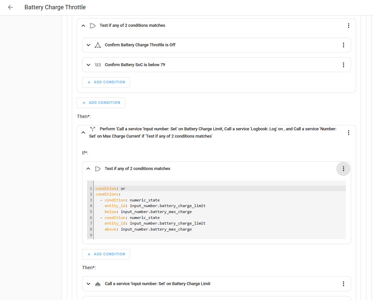Click Add Condition inside the top OR block
The width and height of the screenshot is (373, 300).
(x=106, y=82)
